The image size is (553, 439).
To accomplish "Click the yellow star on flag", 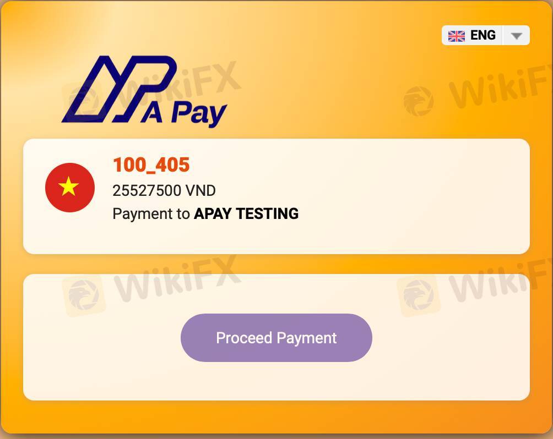I will click(68, 186).
